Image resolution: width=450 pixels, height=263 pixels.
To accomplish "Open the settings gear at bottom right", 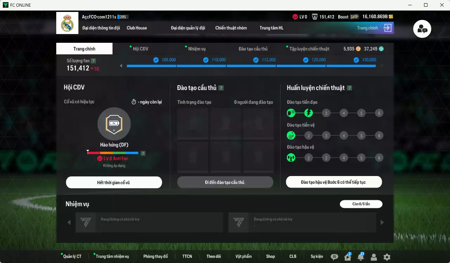I will [387, 257].
